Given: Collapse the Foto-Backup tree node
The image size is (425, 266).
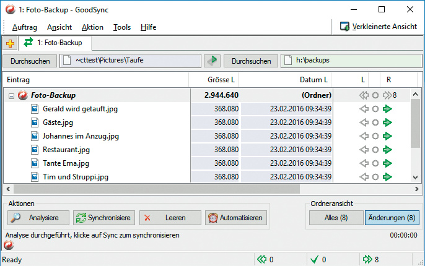Looking at the screenshot, I should pyautogui.click(x=11, y=96).
